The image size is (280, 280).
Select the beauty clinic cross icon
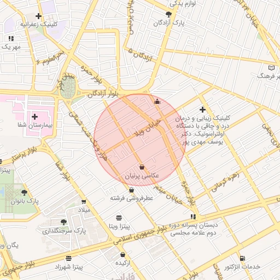point(202,109)
